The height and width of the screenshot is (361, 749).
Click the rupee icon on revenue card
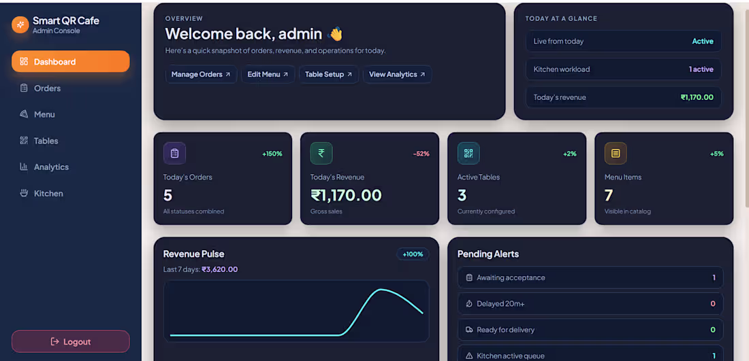(x=321, y=154)
